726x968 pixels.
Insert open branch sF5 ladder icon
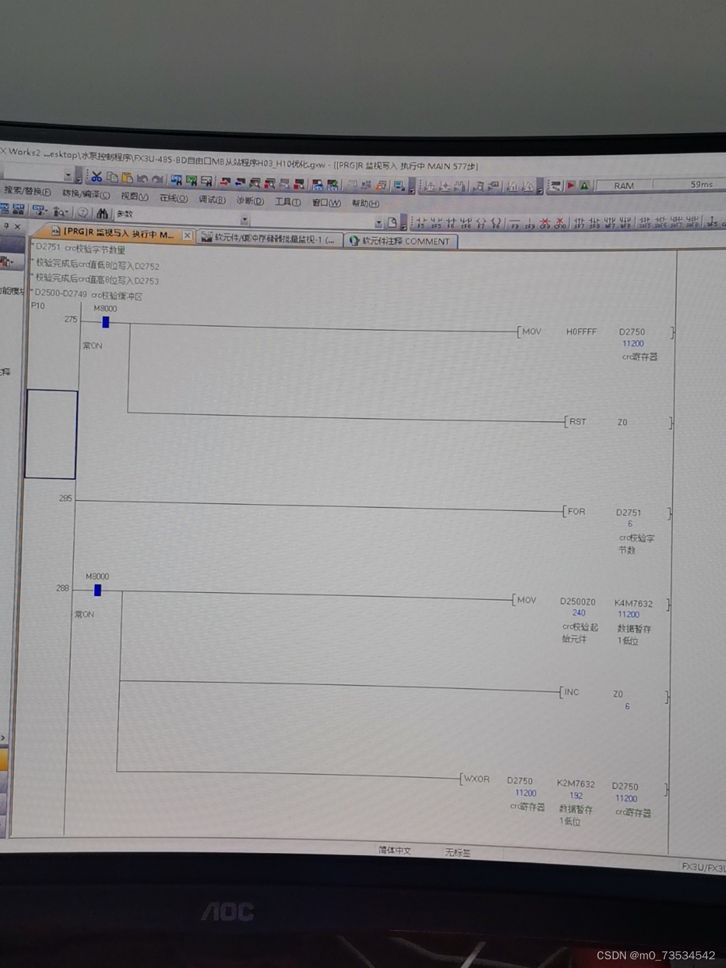[x=436, y=223]
